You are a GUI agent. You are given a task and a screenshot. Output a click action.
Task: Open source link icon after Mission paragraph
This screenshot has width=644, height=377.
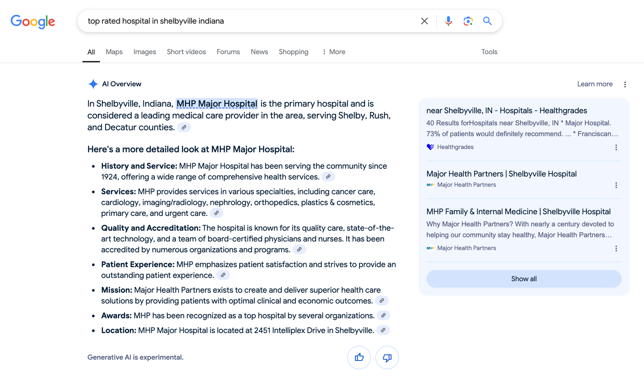click(x=382, y=301)
